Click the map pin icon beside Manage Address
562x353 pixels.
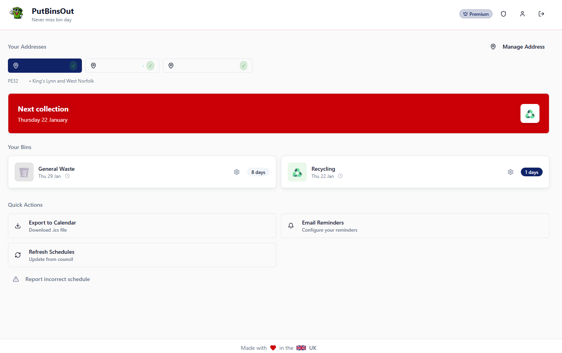tap(493, 47)
